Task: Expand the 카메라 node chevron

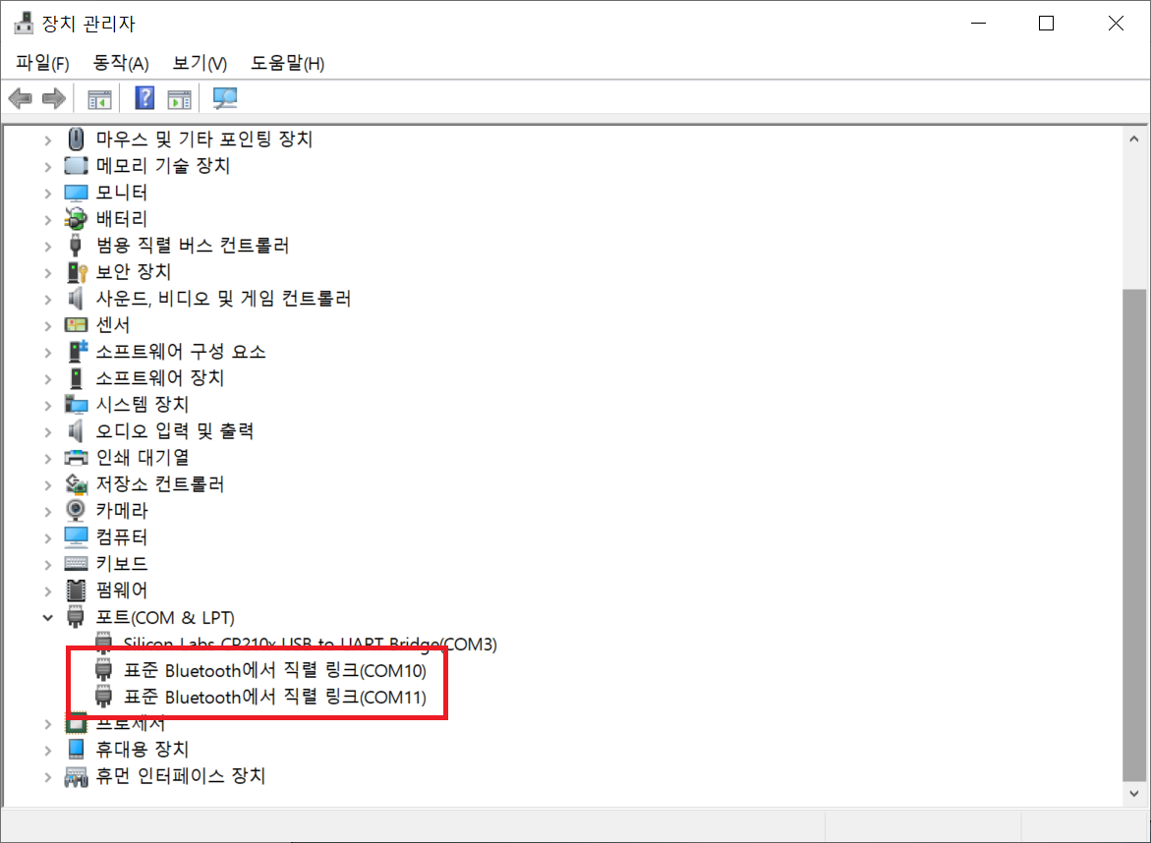Action: click(x=48, y=511)
